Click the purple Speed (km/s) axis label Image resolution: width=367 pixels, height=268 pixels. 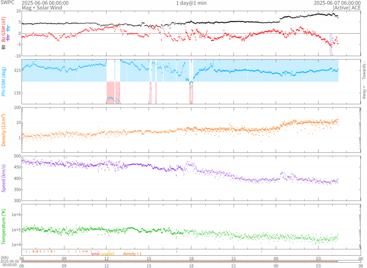tap(4, 178)
